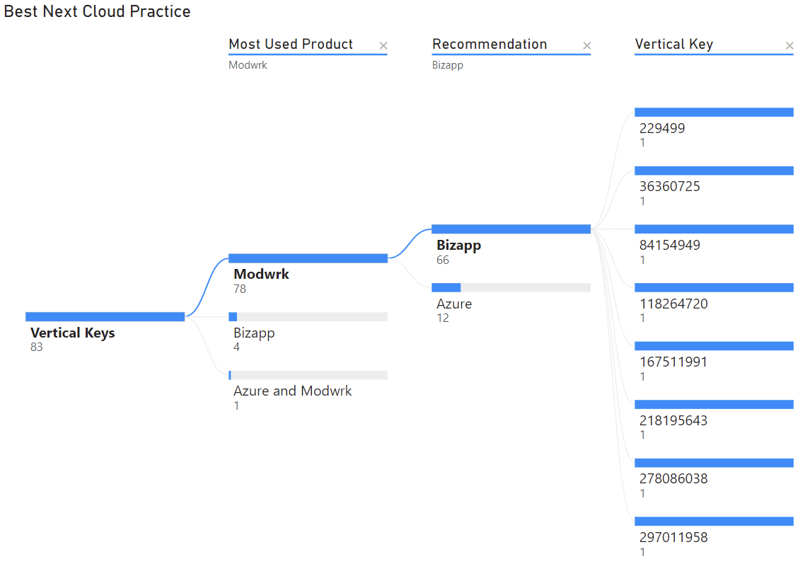Select vertical key 229499 bar

714,113
